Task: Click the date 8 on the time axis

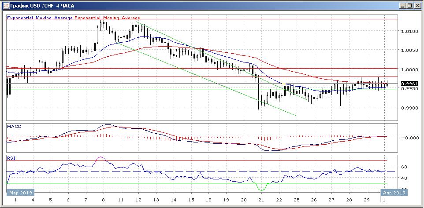Action: [x=103, y=200]
